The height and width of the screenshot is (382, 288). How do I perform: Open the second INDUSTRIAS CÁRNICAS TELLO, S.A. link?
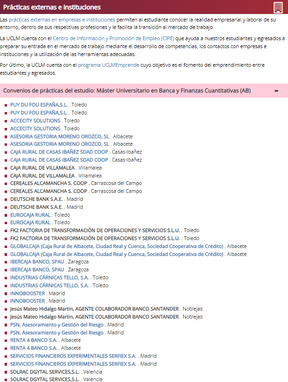[x=49, y=285]
